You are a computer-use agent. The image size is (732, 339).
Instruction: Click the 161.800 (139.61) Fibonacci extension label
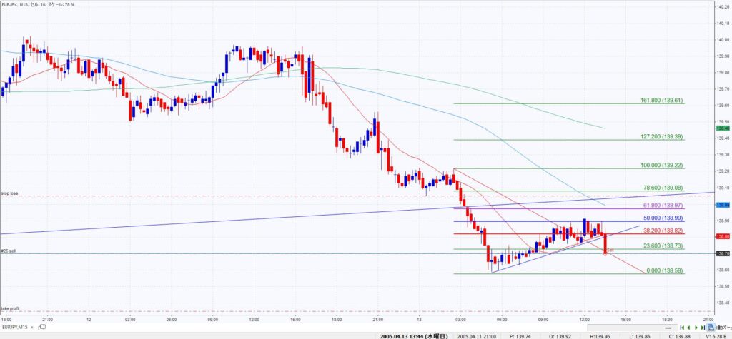coord(661,101)
